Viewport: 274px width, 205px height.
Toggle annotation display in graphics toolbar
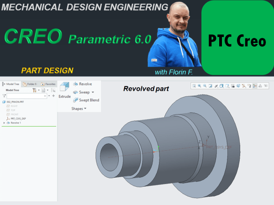249,85
